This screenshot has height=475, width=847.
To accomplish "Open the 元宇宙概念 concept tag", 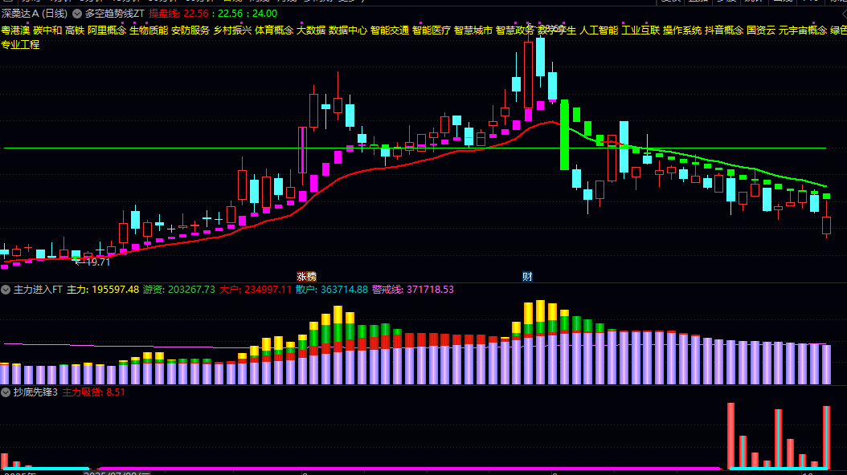I will pos(803,30).
